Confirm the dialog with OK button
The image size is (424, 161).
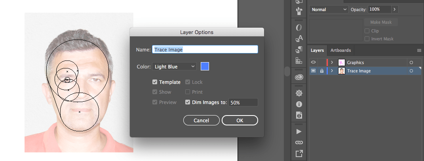pyautogui.click(x=240, y=121)
